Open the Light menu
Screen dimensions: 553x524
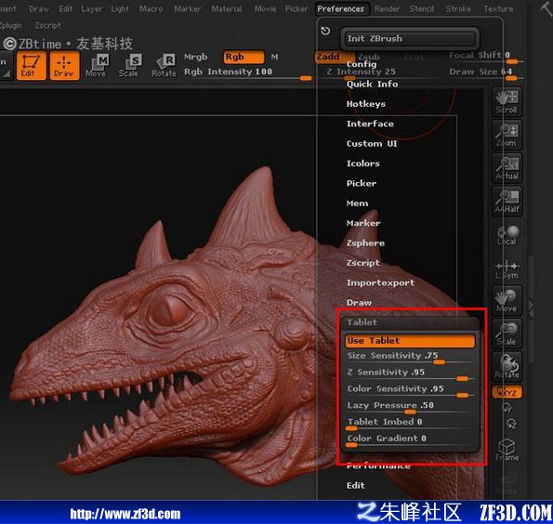[120, 8]
